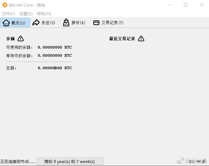Click the 可使用的余额 value 0.00000000 BTC
209x166 pixels.
(55, 47)
